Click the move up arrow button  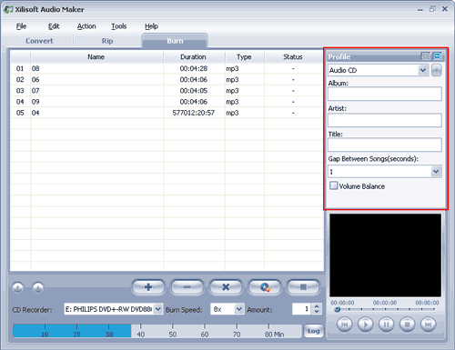click(18, 287)
